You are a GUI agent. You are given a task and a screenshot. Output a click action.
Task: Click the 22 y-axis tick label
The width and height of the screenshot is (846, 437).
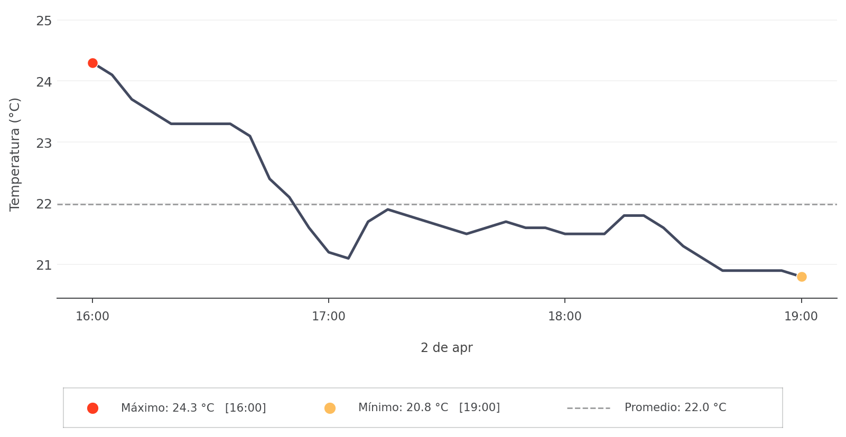(x=44, y=204)
